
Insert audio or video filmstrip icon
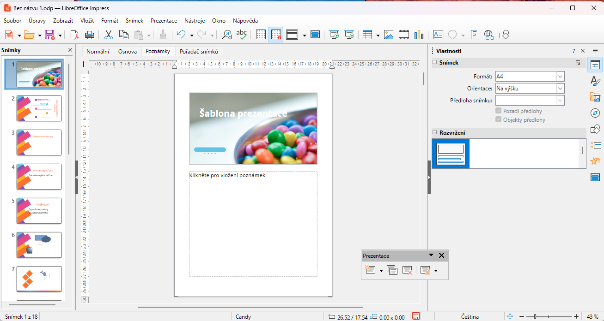pyautogui.click(x=404, y=35)
